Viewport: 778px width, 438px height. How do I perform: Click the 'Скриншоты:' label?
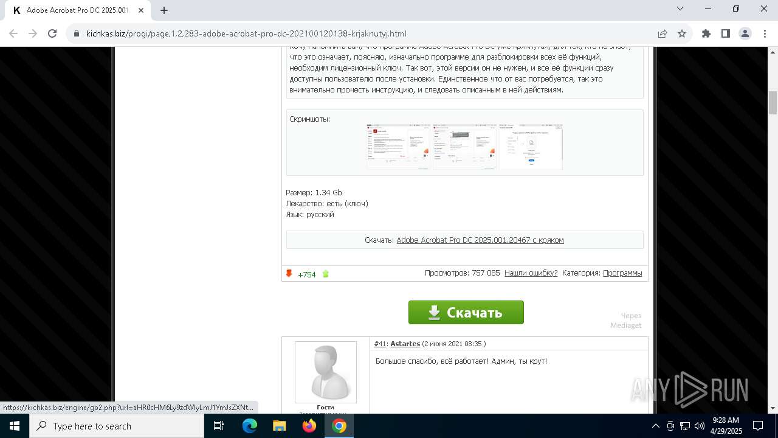tap(310, 119)
